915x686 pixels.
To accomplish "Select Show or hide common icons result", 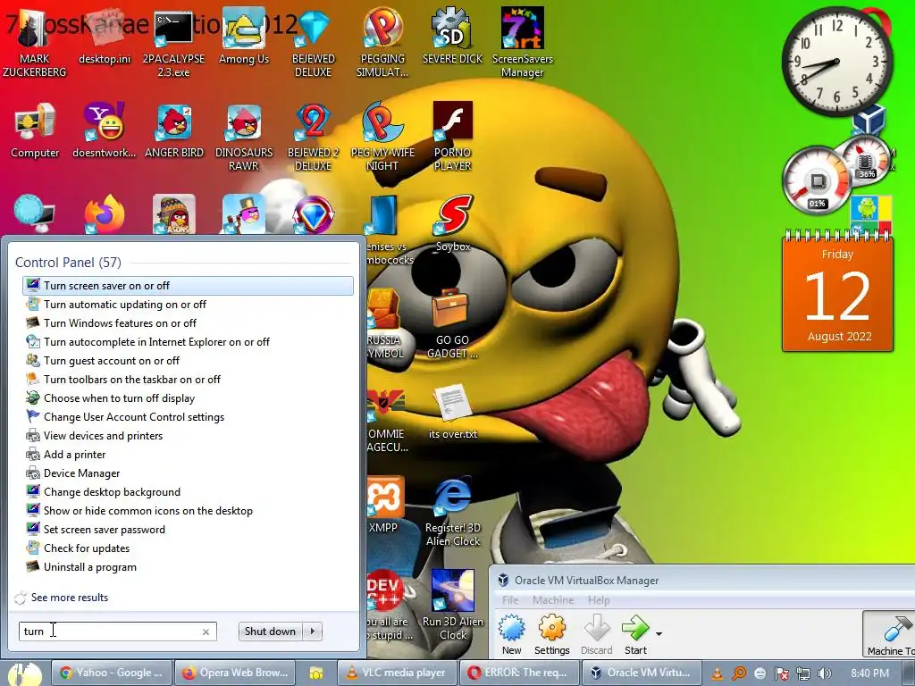I will tap(188, 511).
